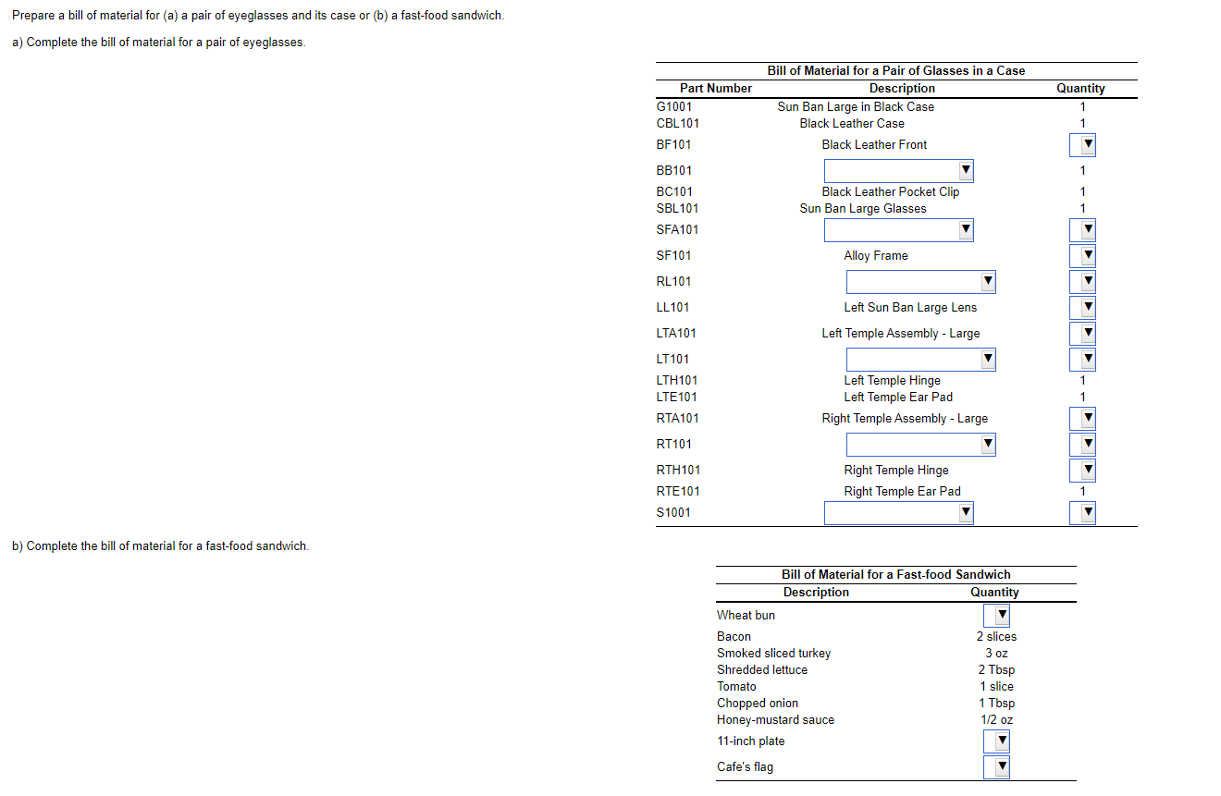Open the quantity dropdown for RL101
This screenshot has height=796, width=1221.
(1082, 281)
